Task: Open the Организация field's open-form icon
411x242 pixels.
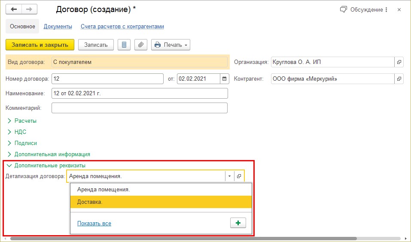Action: point(399,62)
